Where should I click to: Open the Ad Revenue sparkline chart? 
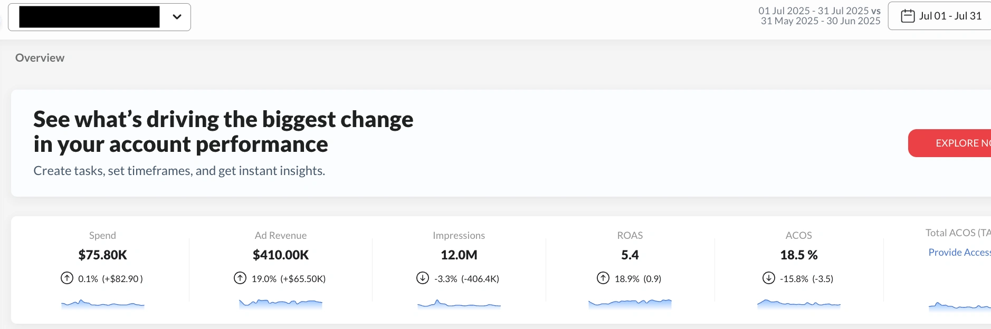[x=280, y=304]
